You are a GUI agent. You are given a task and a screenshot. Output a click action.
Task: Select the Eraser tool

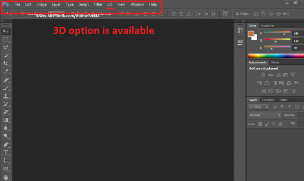(x=6, y=112)
